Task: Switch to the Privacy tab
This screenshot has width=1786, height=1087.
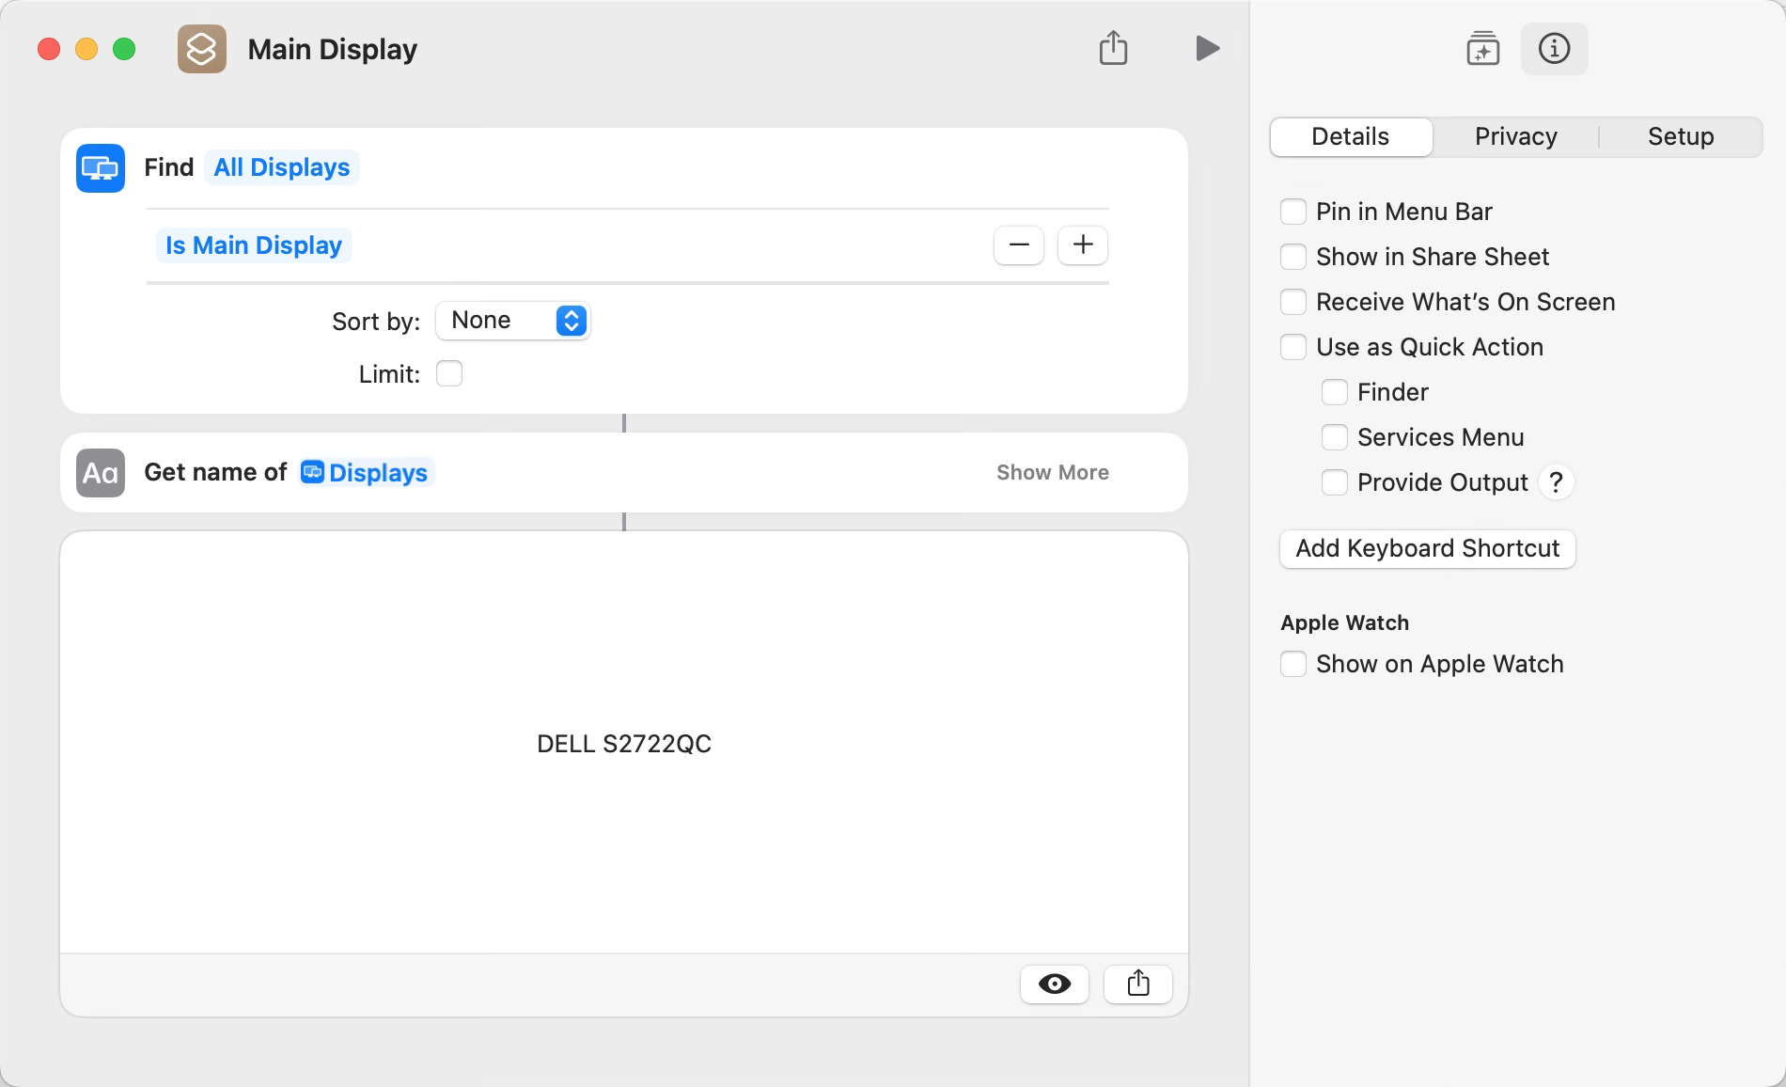Action: [1516, 137]
